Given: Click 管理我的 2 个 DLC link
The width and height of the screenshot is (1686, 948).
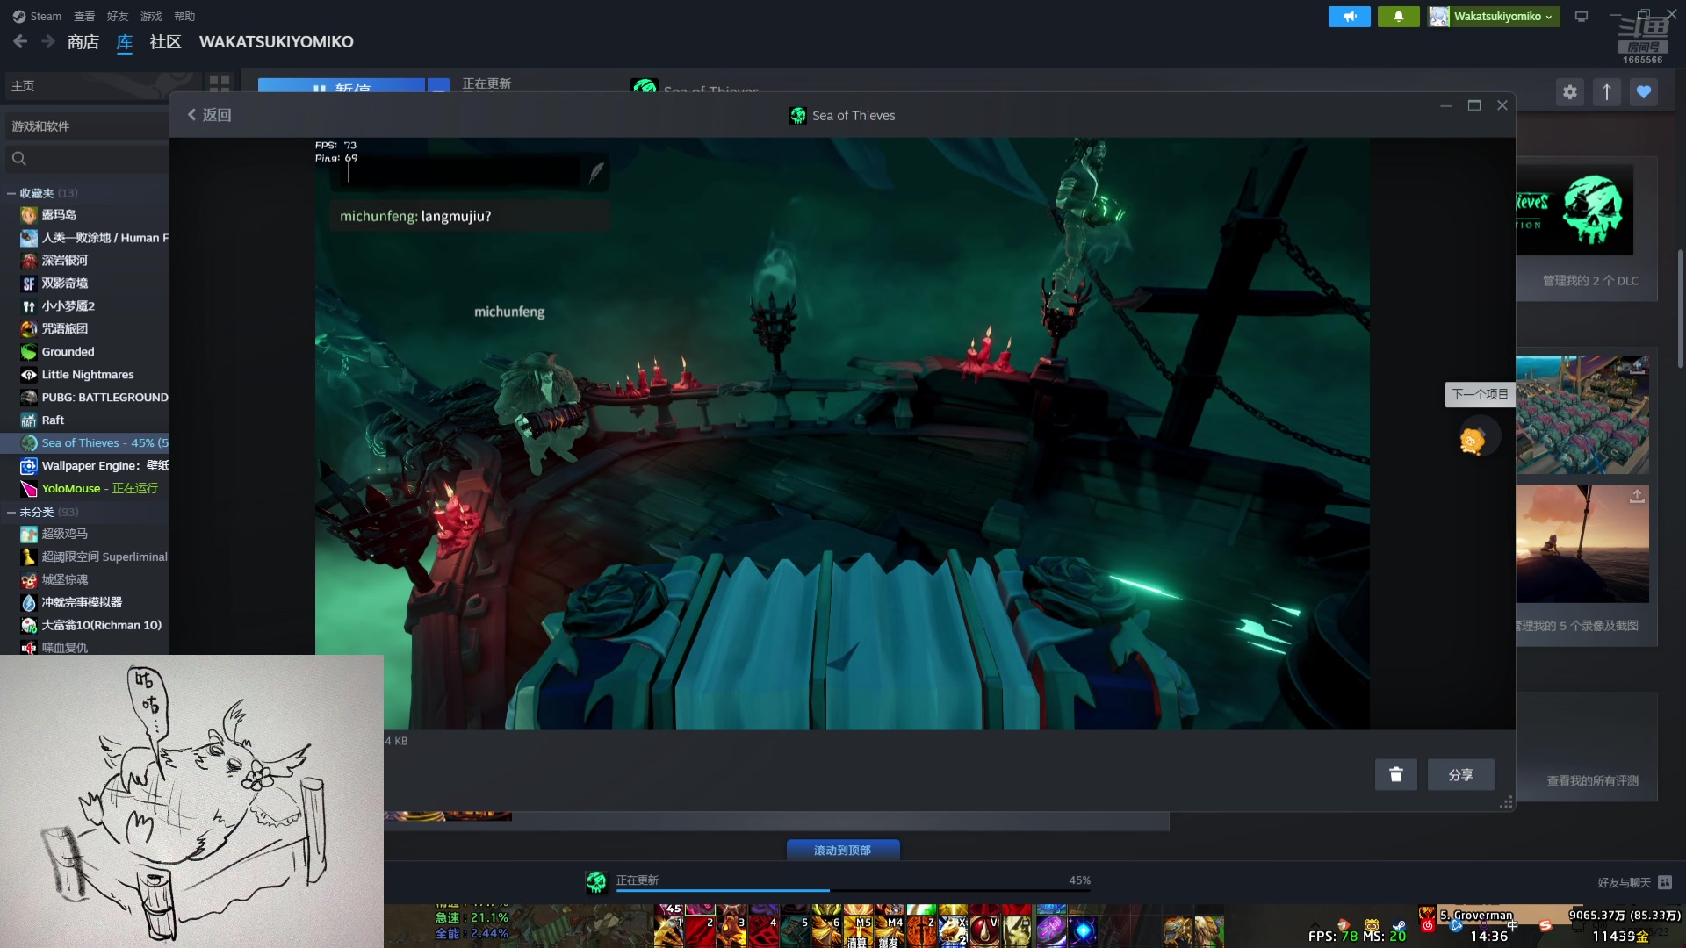Looking at the screenshot, I should (1590, 281).
